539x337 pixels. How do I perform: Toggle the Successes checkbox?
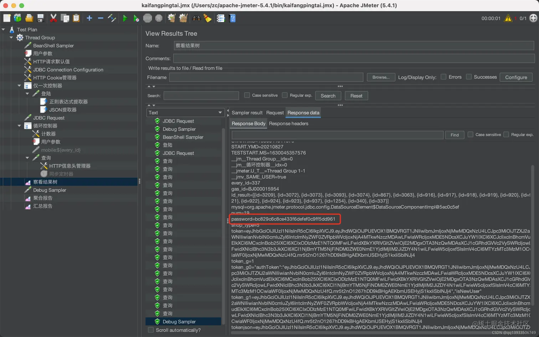[x=469, y=77]
